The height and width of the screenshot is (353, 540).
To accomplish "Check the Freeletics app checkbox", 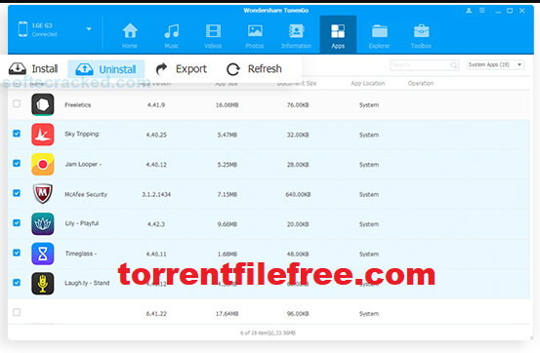I will 17,103.
